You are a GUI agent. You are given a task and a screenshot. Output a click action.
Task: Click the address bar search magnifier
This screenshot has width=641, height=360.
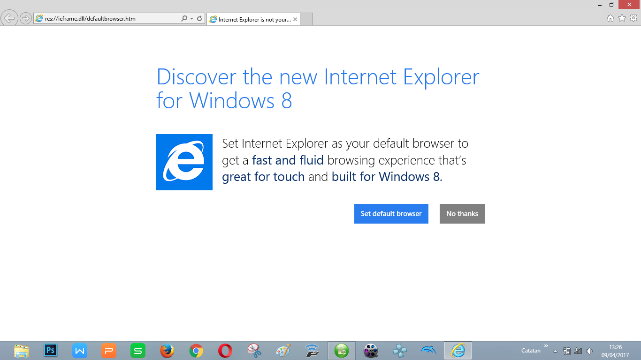click(184, 19)
